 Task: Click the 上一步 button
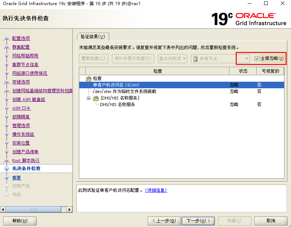164,221
